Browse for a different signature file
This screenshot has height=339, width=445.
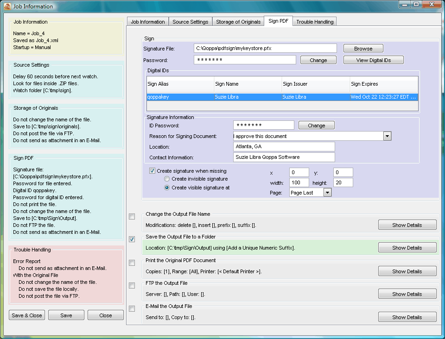click(363, 48)
